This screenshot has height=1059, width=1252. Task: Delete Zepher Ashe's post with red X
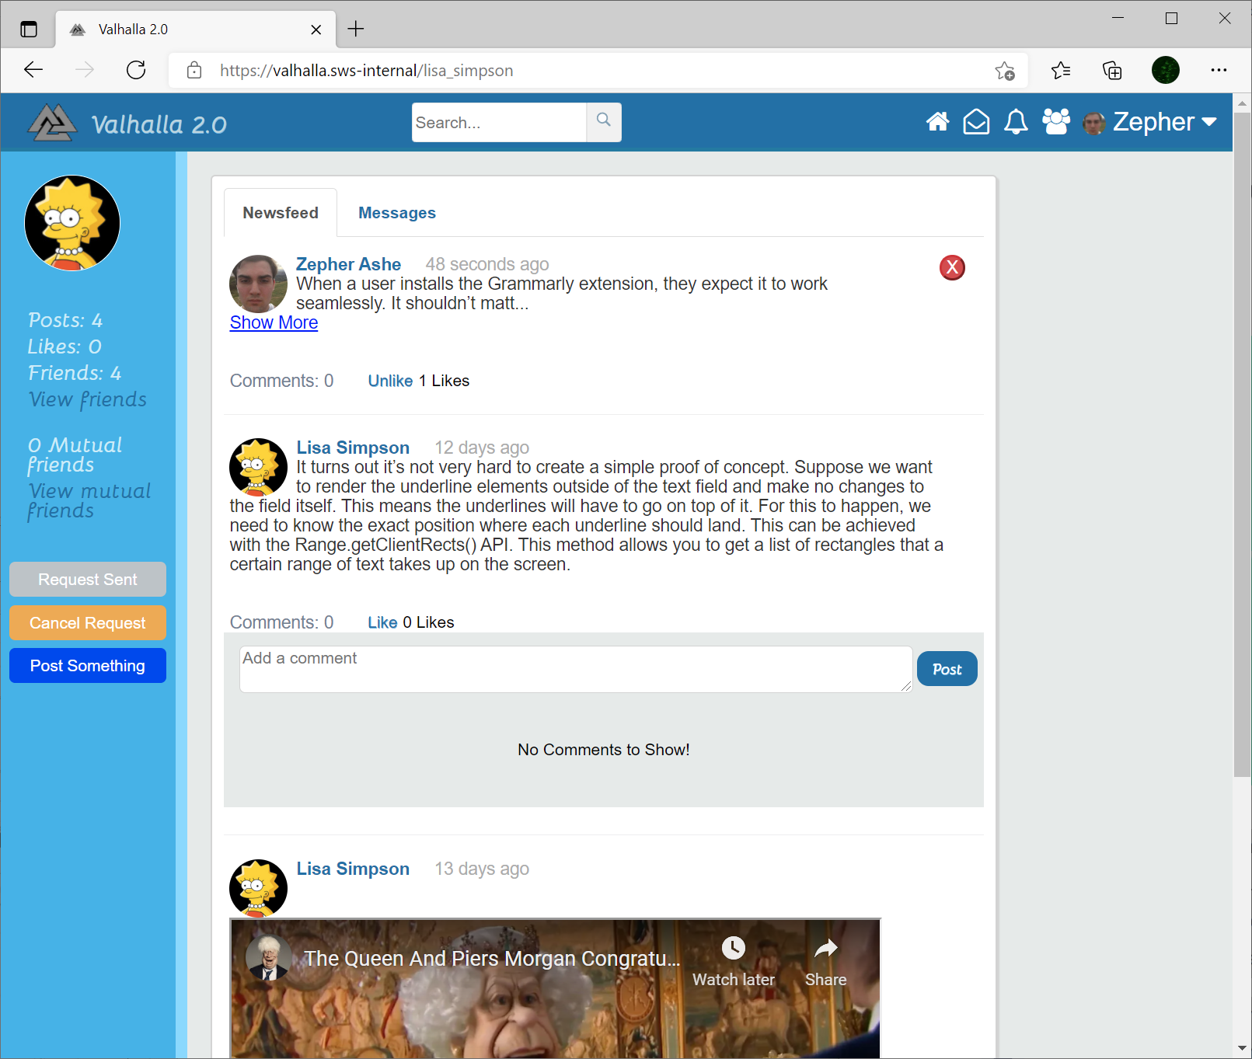(x=952, y=267)
